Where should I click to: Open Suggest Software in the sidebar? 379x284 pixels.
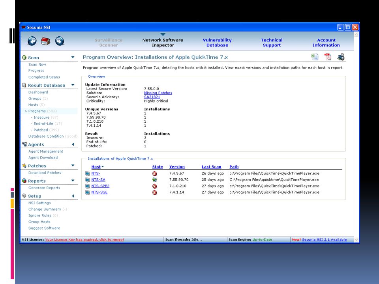click(44, 228)
